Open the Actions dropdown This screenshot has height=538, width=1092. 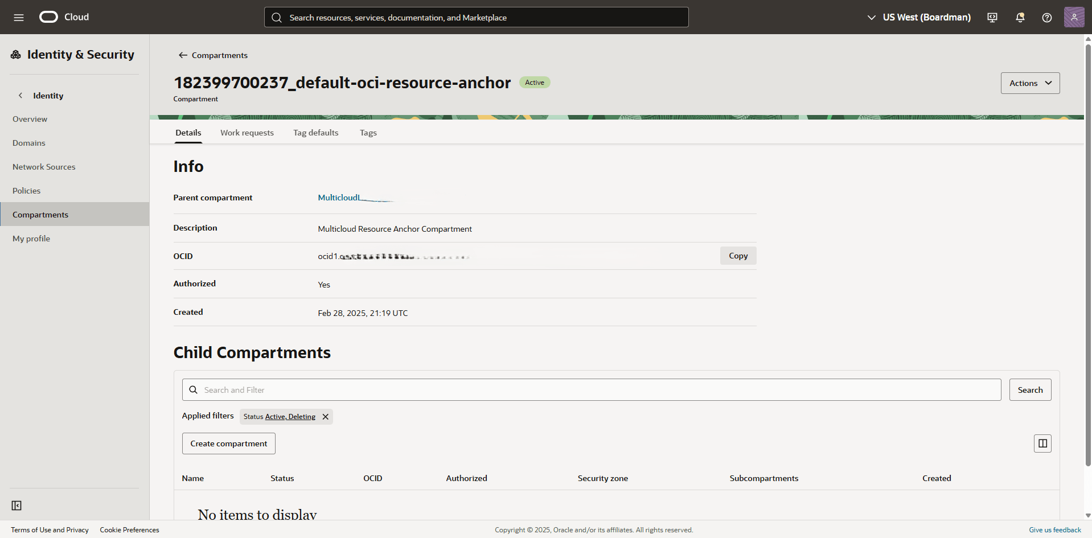(x=1029, y=83)
